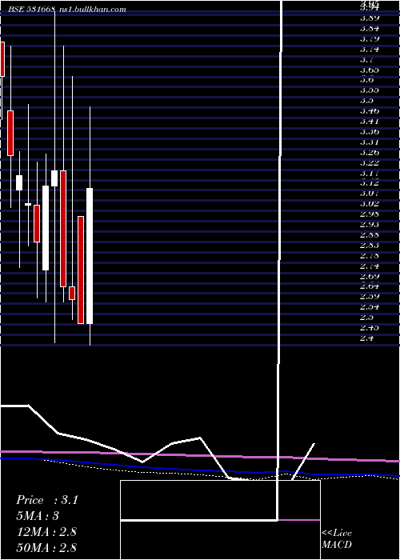The width and height of the screenshot is (400, 560).
Task: Click the "50MA : 2.8" value
Action: (x=46, y=547)
